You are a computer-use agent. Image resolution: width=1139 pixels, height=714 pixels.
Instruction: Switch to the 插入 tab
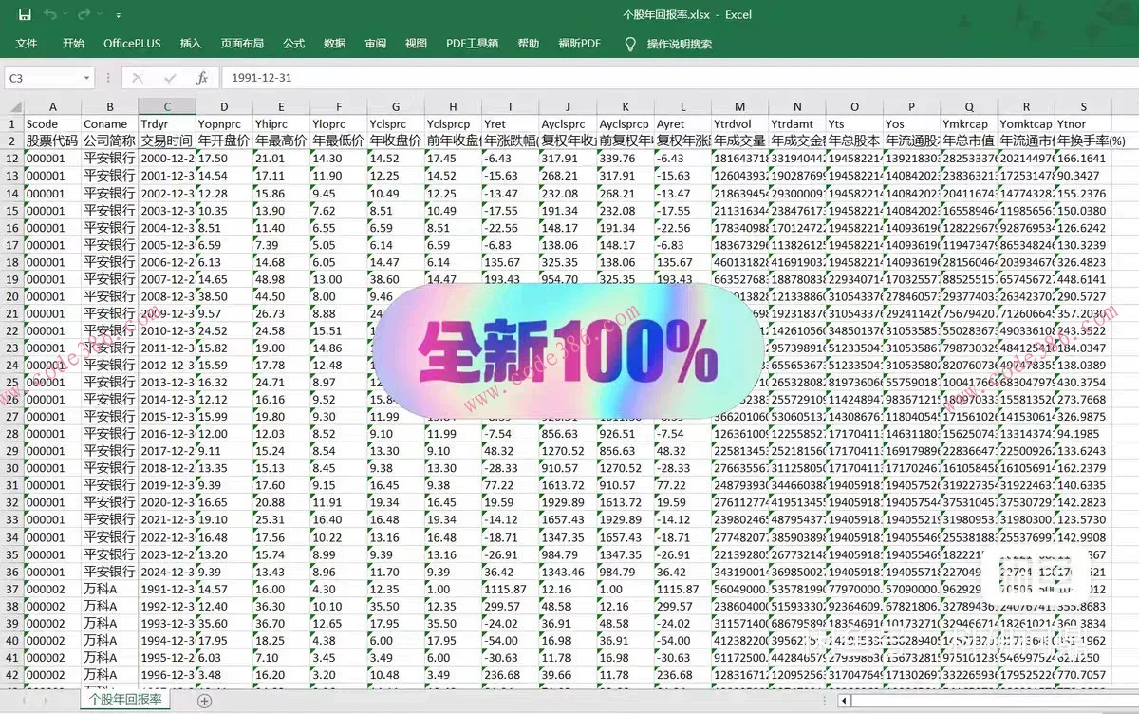tap(191, 44)
